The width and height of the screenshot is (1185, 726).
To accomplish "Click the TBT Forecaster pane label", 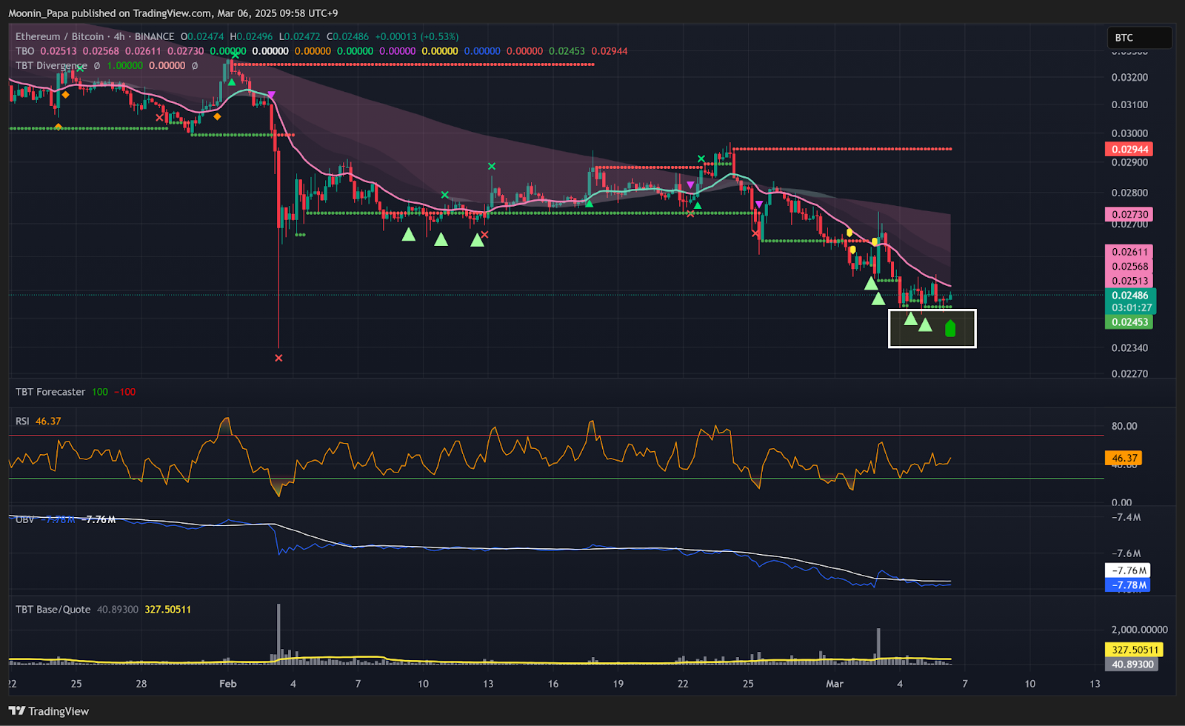I will click(50, 392).
